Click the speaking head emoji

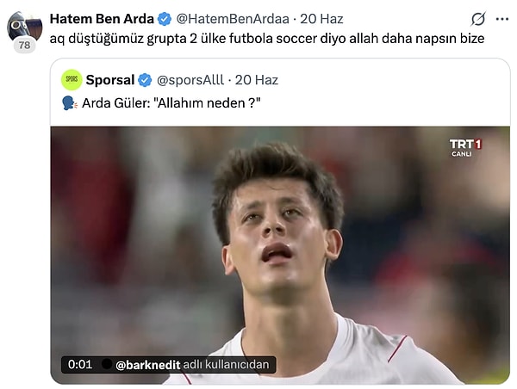(69, 103)
